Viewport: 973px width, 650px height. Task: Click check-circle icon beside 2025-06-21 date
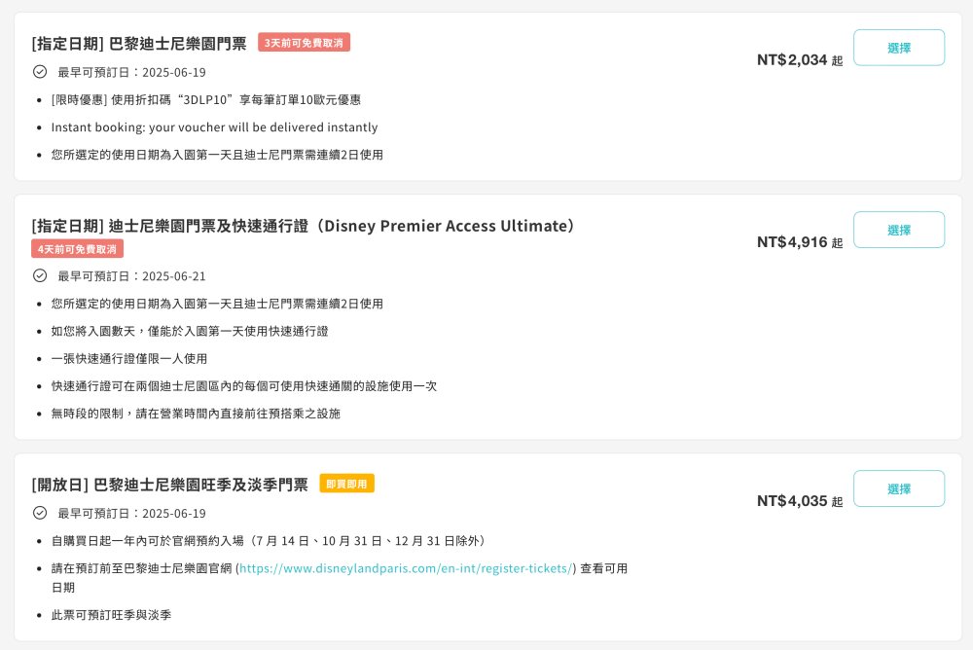40,275
